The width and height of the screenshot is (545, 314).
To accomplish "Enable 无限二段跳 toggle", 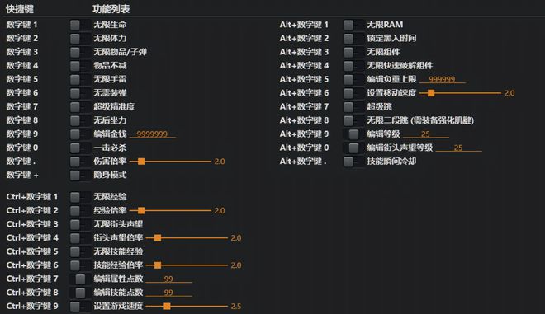I will tap(353, 120).
